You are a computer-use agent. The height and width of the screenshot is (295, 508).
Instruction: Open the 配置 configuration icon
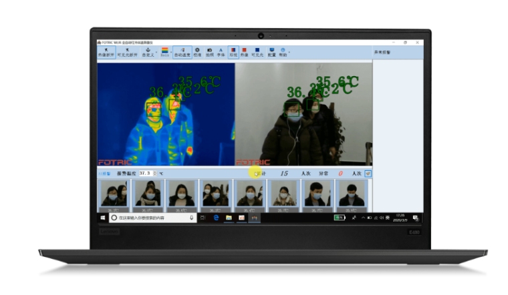coord(271,53)
